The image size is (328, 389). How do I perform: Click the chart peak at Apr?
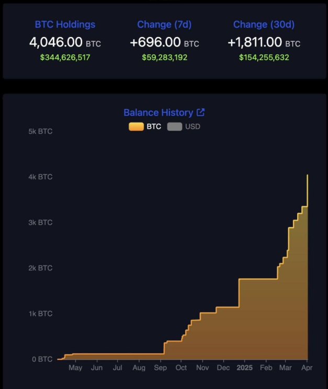307,175
